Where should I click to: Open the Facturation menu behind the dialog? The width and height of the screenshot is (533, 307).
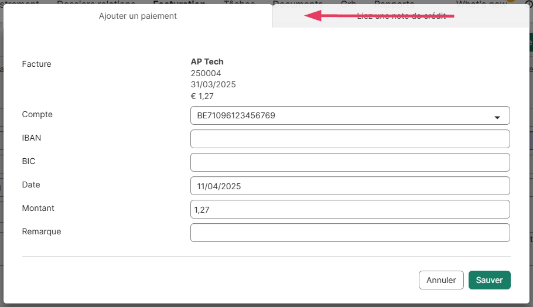(x=179, y=3)
